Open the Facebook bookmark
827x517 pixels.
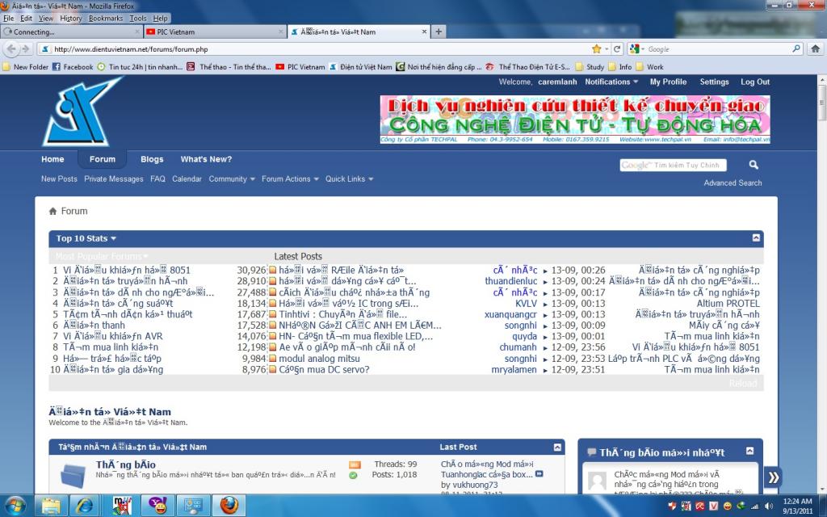click(73, 67)
